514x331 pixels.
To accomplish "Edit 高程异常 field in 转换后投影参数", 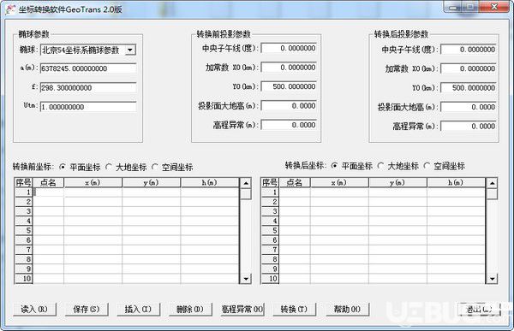I will point(468,126).
